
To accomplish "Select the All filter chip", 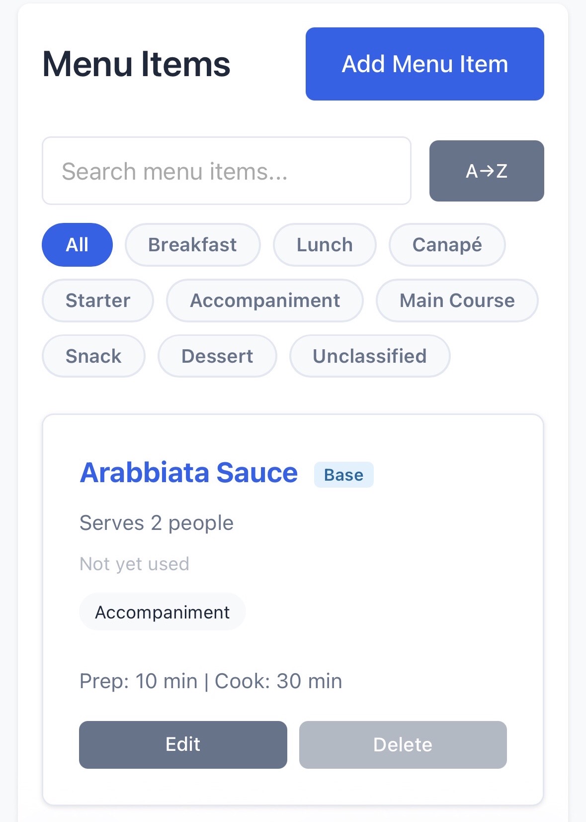I will point(77,245).
